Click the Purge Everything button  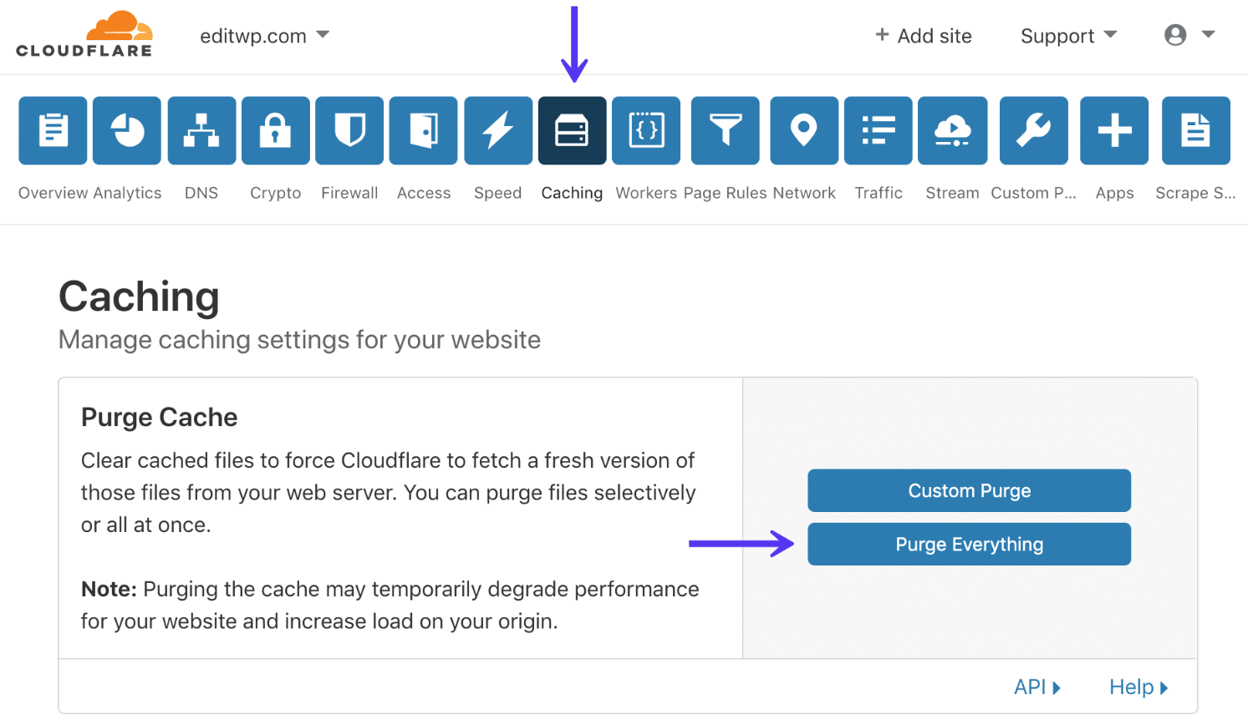[x=968, y=544]
